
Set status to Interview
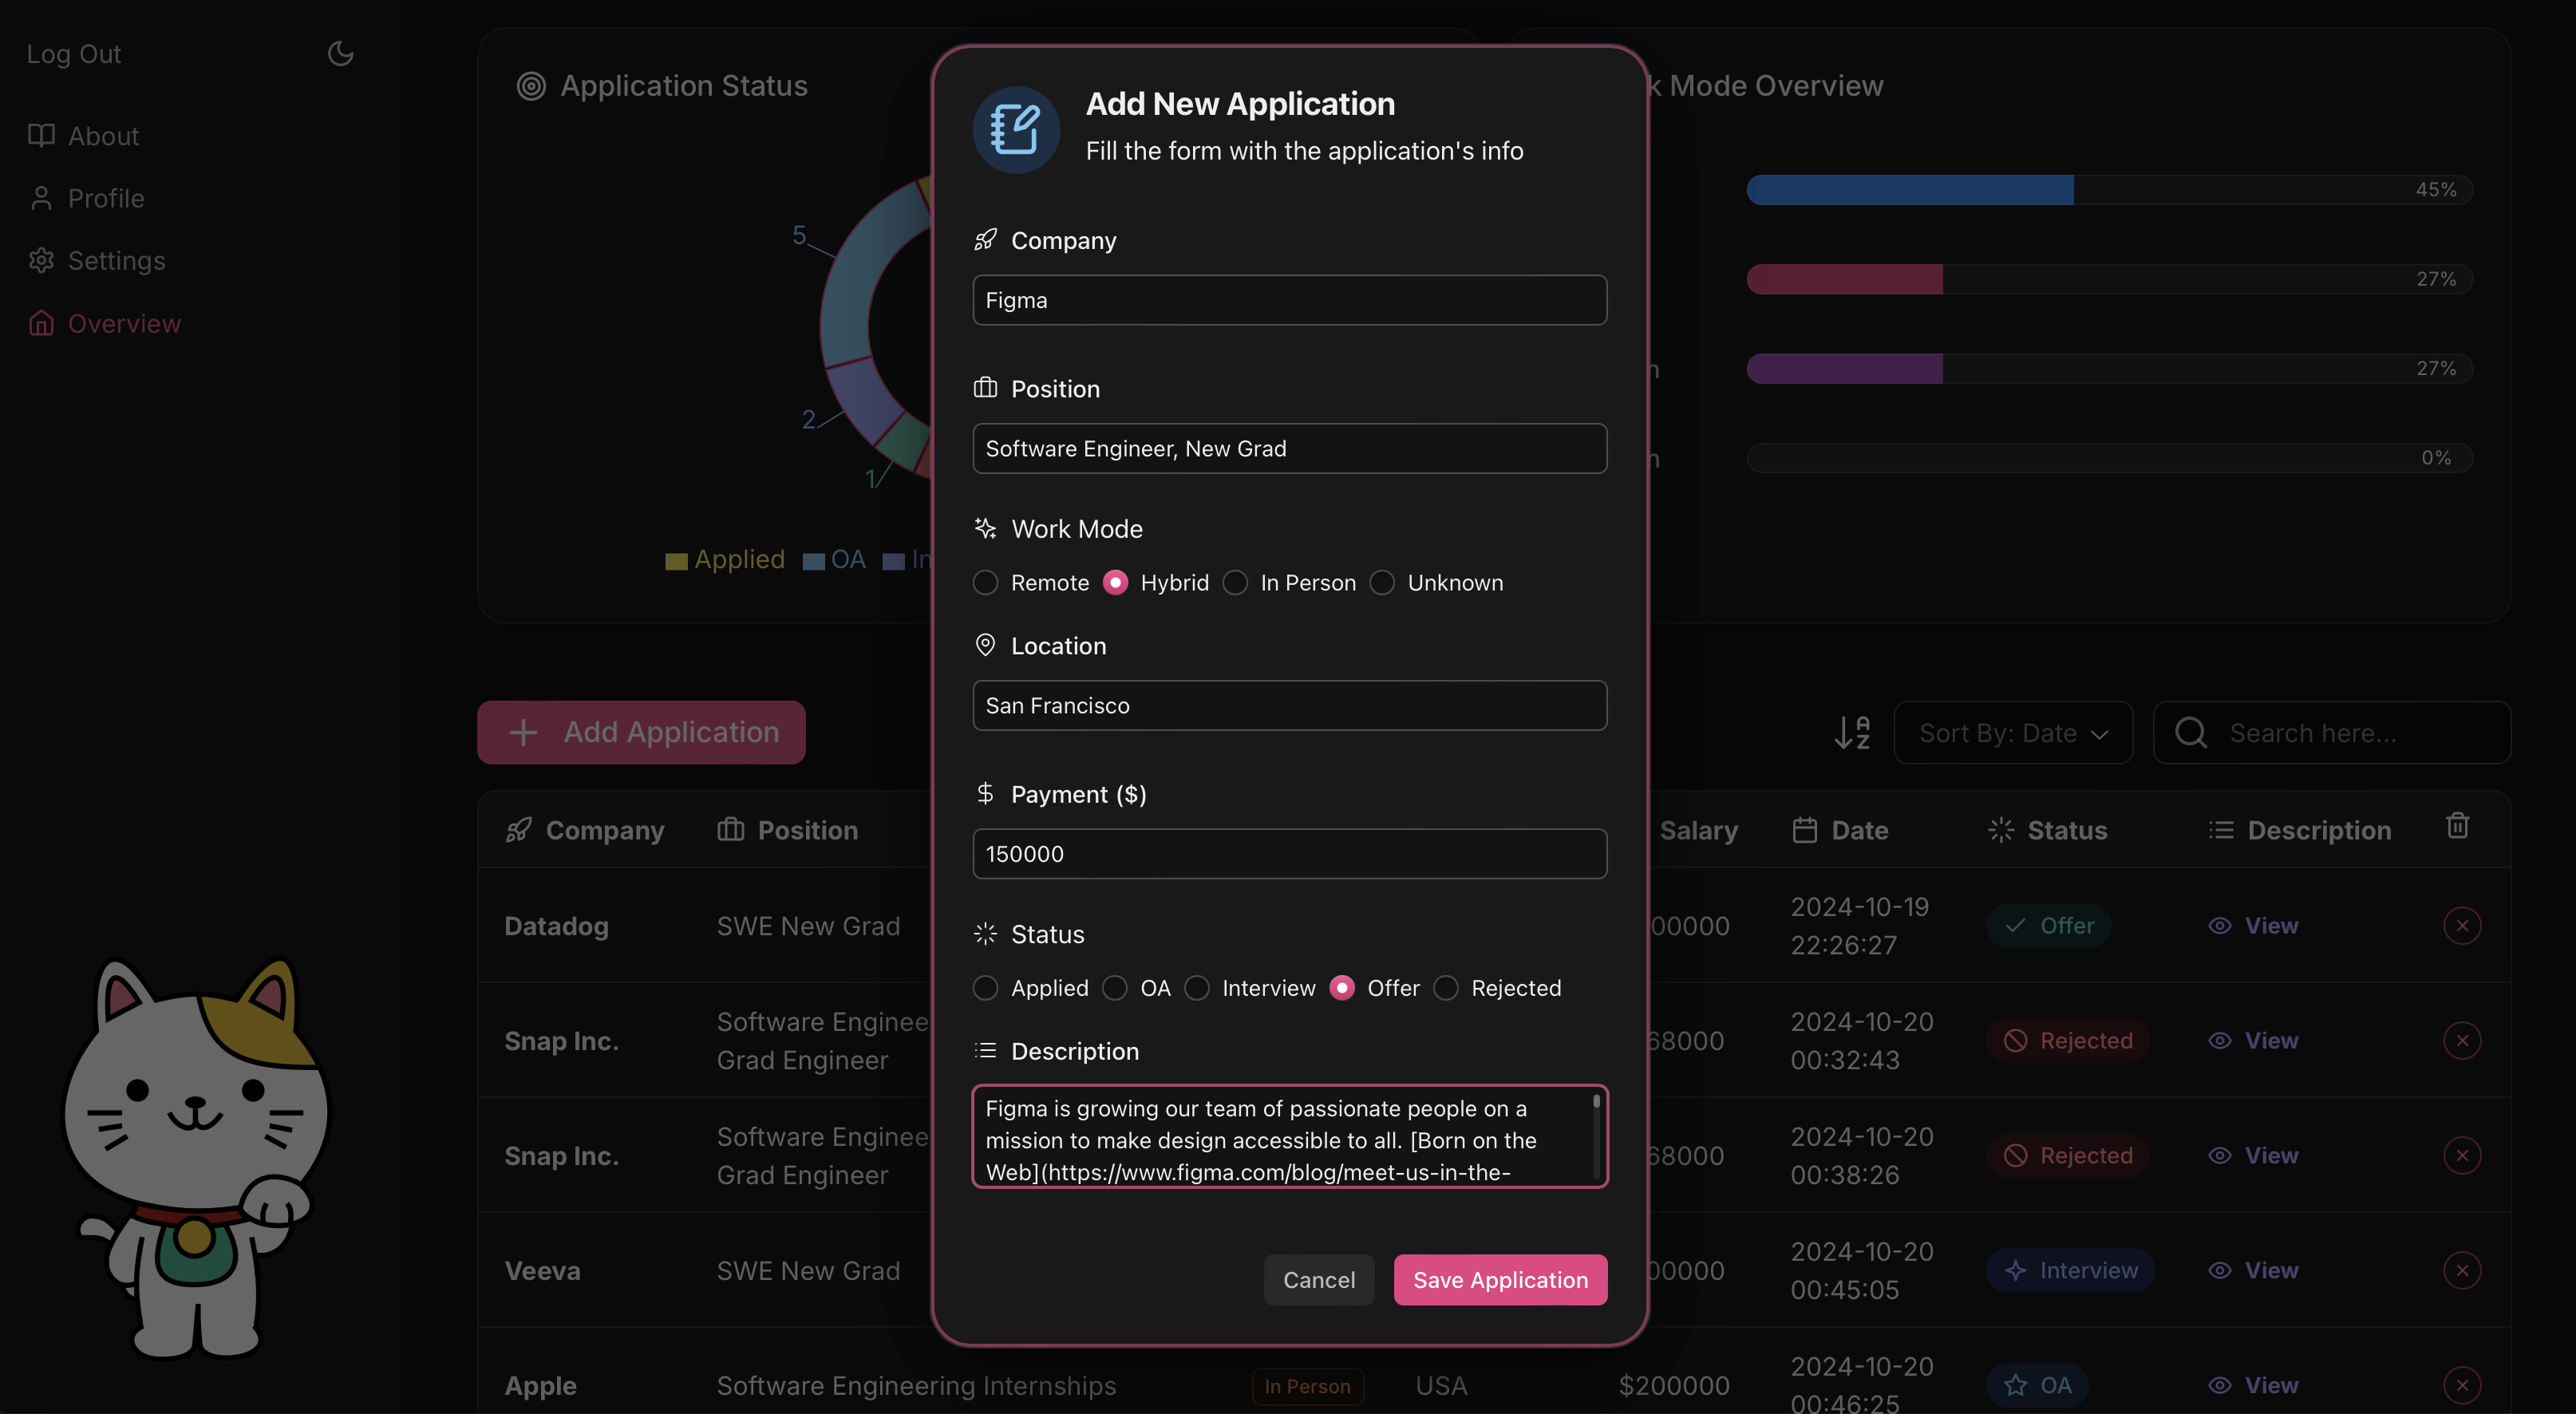click(1197, 988)
